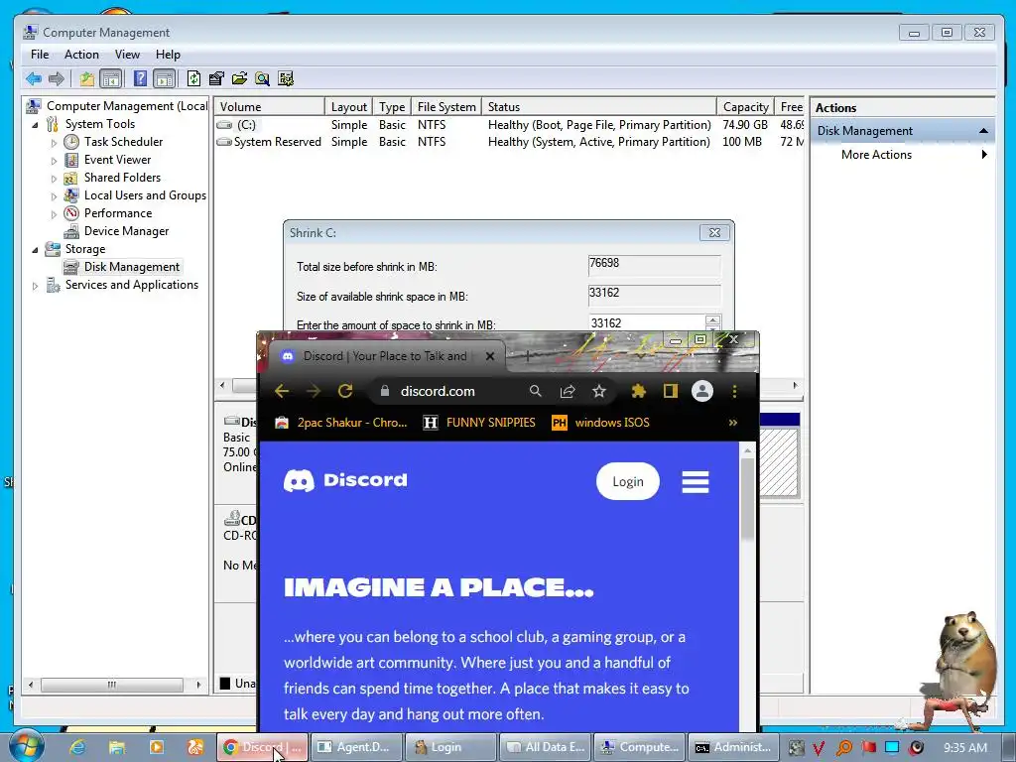Viewport: 1016px width, 762px height.
Task: Click the Up one level folder icon
Action: click(87, 79)
